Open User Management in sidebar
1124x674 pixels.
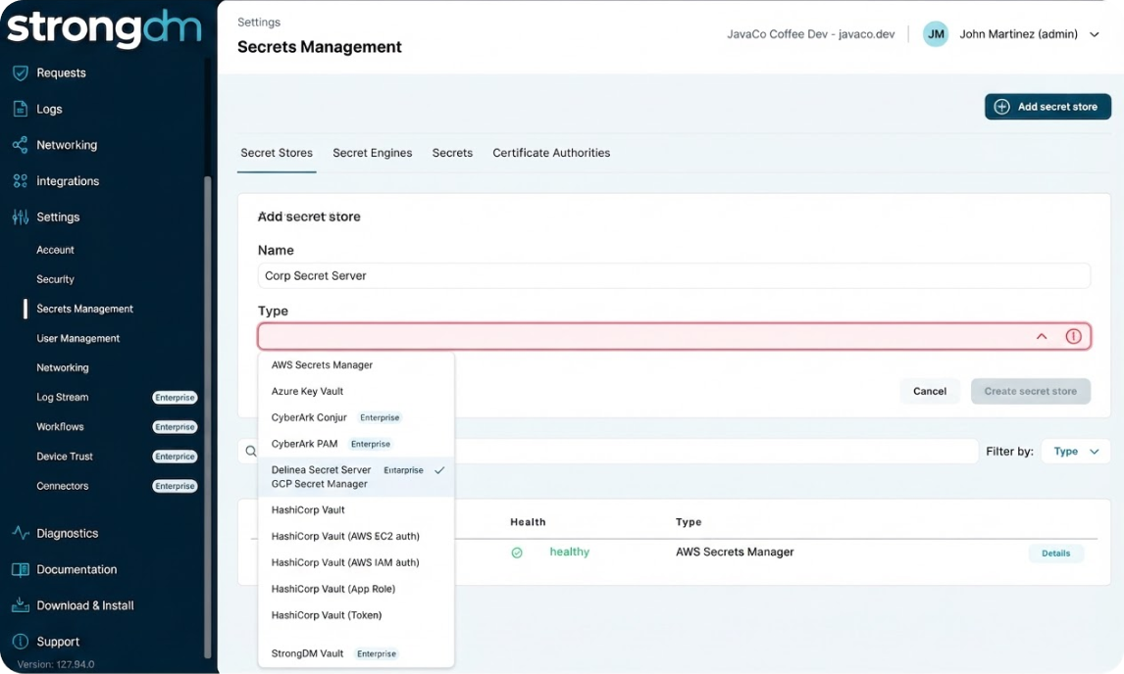(78, 338)
